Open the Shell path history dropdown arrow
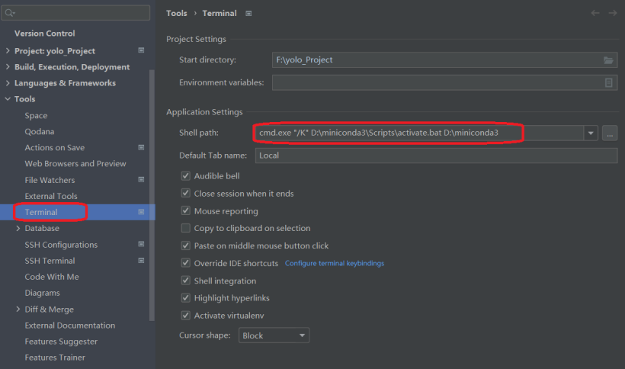Image resolution: width=625 pixels, height=369 pixels. pyautogui.click(x=591, y=133)
